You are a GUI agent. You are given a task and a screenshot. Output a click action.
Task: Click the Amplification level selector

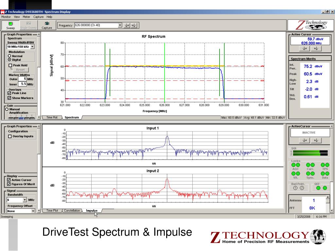[21, 117]
